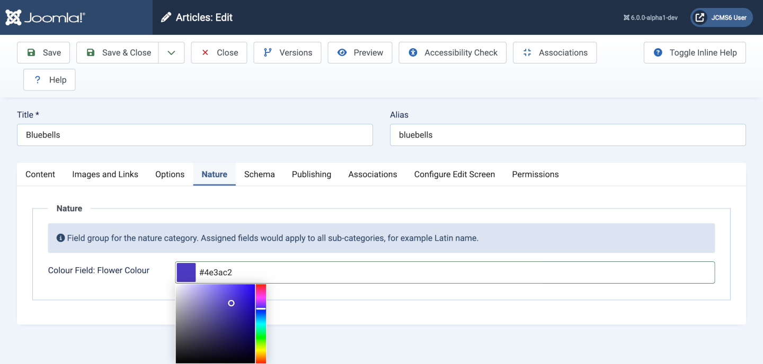Open the Save options dropdown chevron
Image resolution: width=763 pixels, height=364 pixels.
(x=171, y=52)
